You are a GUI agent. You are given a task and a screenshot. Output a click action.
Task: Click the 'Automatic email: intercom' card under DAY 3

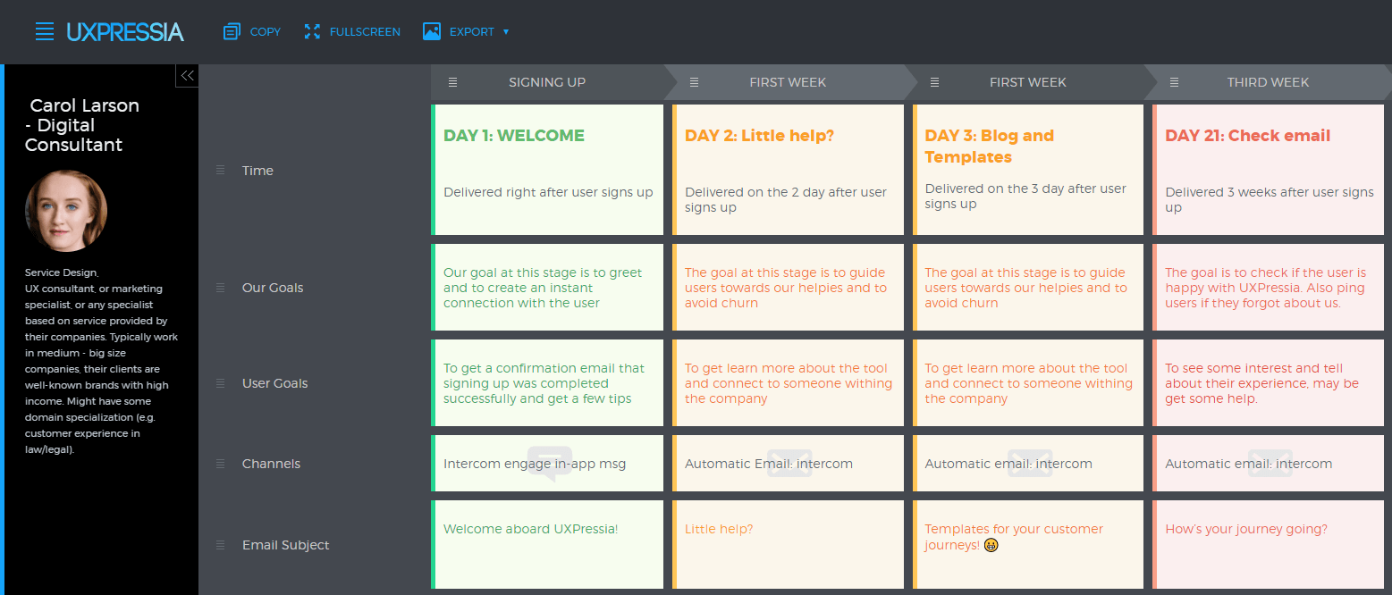(1028, 464)
